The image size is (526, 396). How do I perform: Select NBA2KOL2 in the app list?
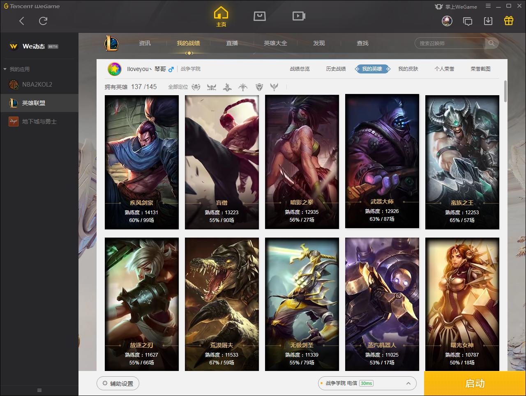click(39, 85)
